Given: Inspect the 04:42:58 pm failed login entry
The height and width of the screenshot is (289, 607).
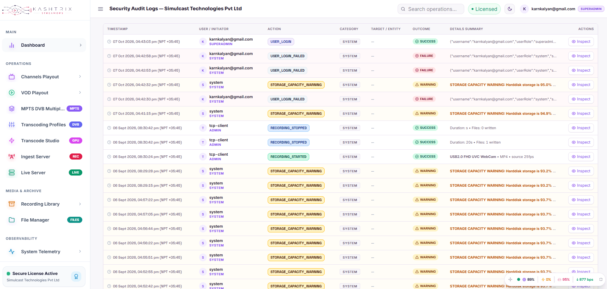Looking at the screenshot, I should pyautogui.click(x=581, y=56).
